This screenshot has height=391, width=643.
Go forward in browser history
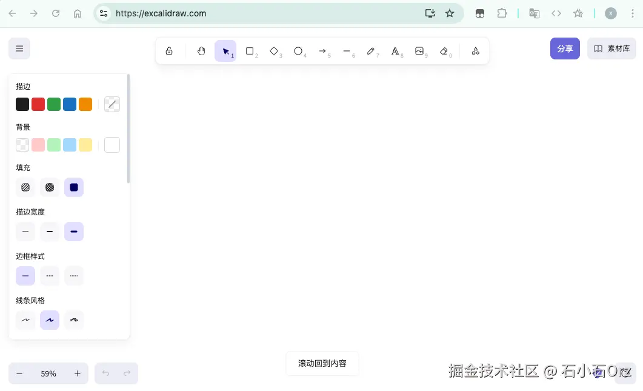34,13
